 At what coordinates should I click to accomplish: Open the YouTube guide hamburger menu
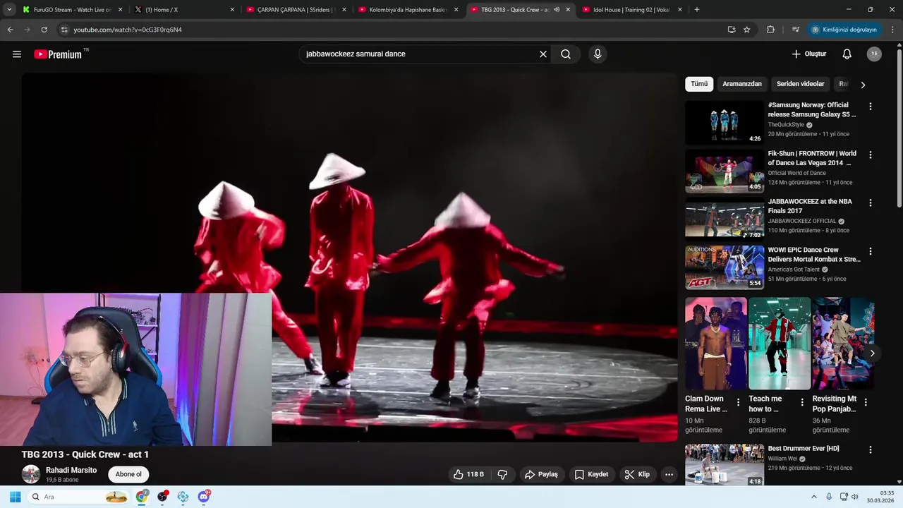coord(17,54)
